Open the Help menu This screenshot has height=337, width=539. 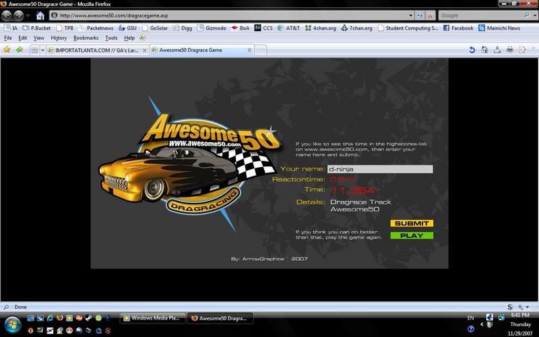point(129,38)
